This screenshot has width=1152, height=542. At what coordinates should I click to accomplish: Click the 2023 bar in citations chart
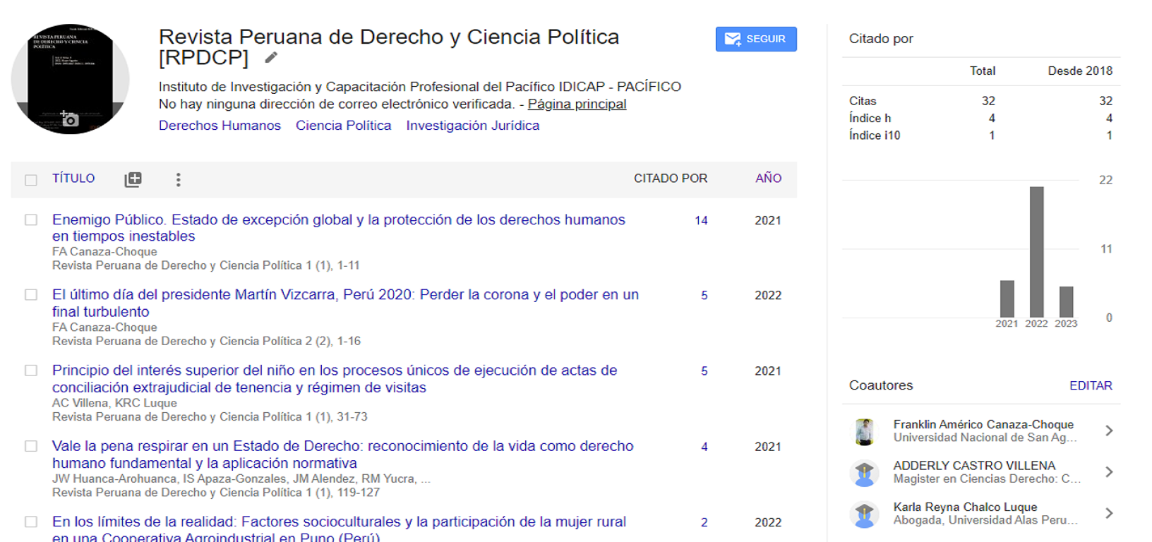point(1066,302)
